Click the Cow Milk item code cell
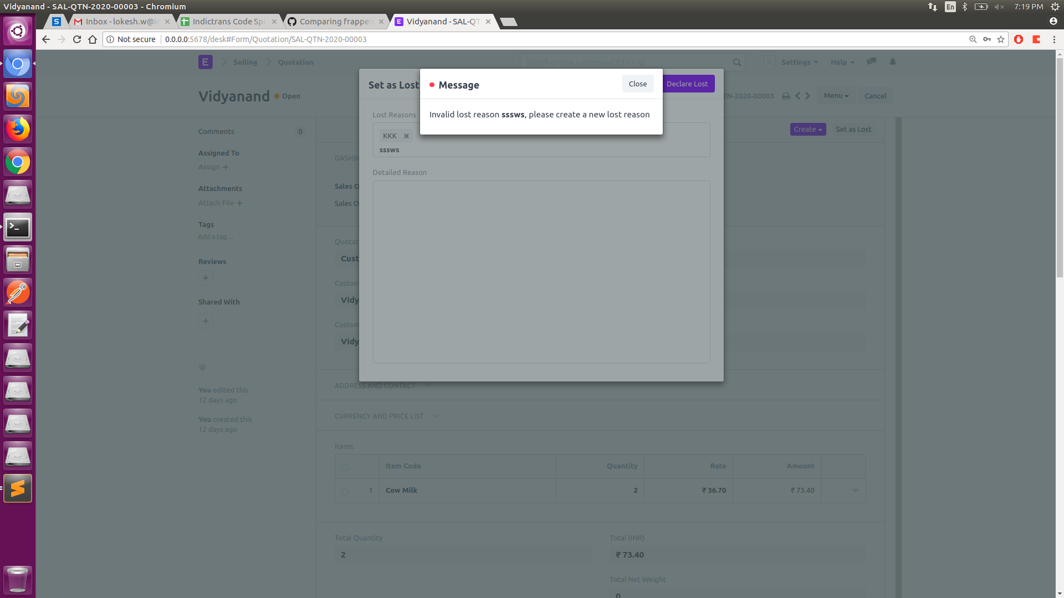Image resolution: width=1064 pixels, height=598 pixels. coord(467,491)
